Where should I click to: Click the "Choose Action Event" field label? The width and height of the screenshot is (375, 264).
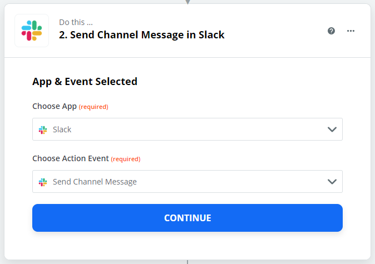[70, 158]
